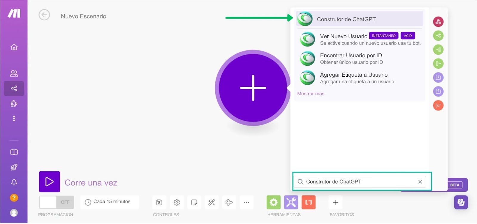
Task: Add a favorite with the plus button
Action: click(x=336, y=202)
